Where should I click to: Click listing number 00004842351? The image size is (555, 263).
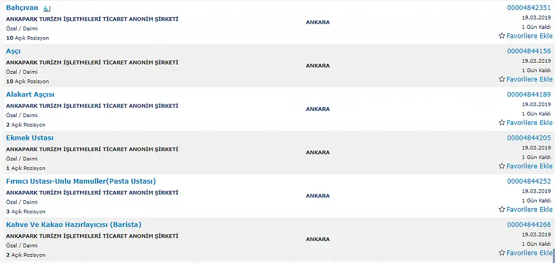[529, 8]
